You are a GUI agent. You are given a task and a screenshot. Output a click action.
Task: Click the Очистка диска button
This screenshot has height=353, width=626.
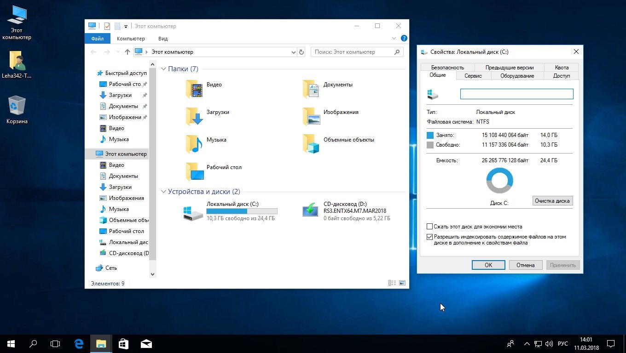point(552,201)
